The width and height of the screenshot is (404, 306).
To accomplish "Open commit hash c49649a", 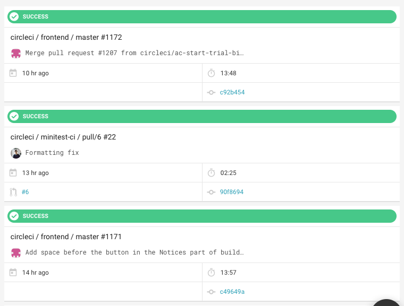I will click(x=232, y=292).
